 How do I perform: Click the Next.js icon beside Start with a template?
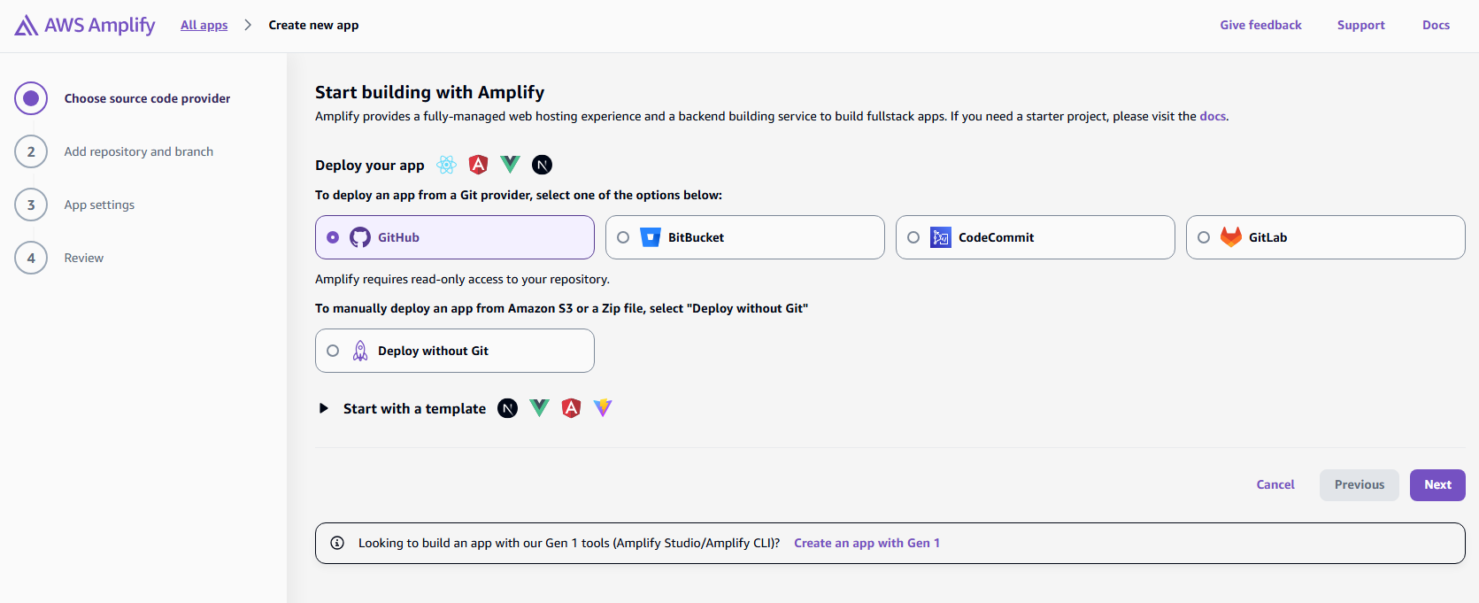(508, 408)
